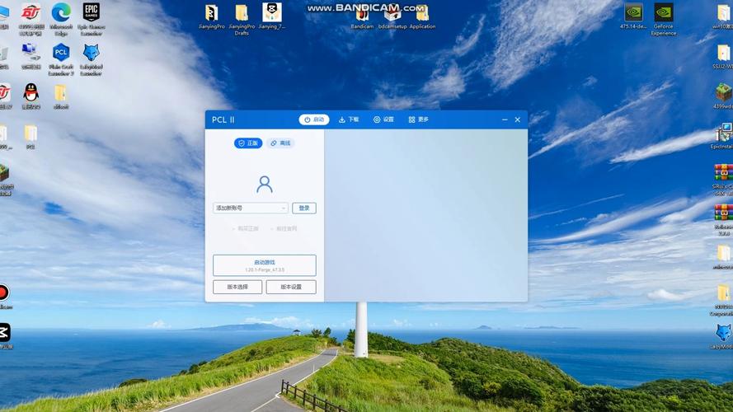Click the GeForce Experience desktop icon
The height and width of the screenshot is (412, 733).
tap(663, 13)
